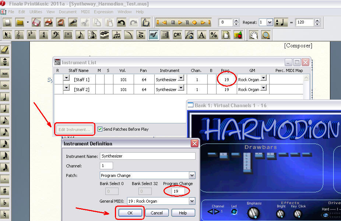Click the Bright effects knob on Harmodion
Screen dimensions: 341x221
coord(281,214)
